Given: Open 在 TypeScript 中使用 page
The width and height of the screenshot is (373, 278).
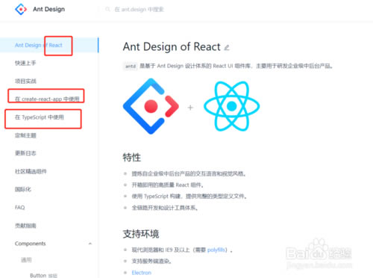Looking at the screenshot, I should [40, 117].
